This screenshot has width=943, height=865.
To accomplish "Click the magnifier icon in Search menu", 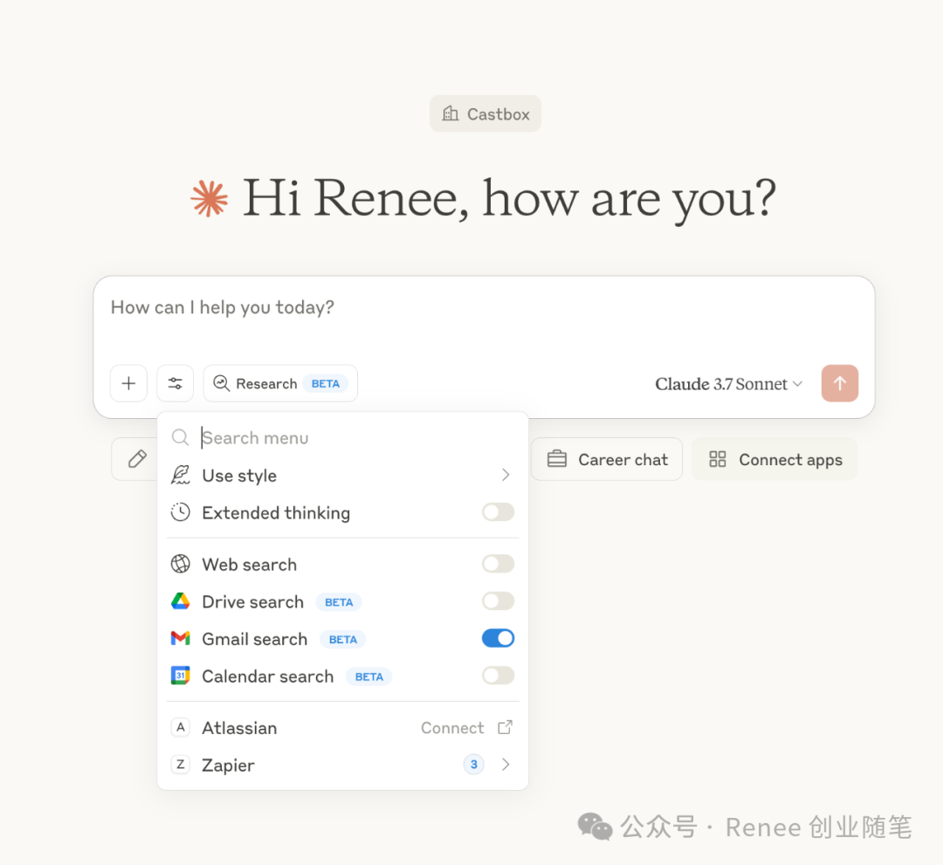I will click(181, 437).
